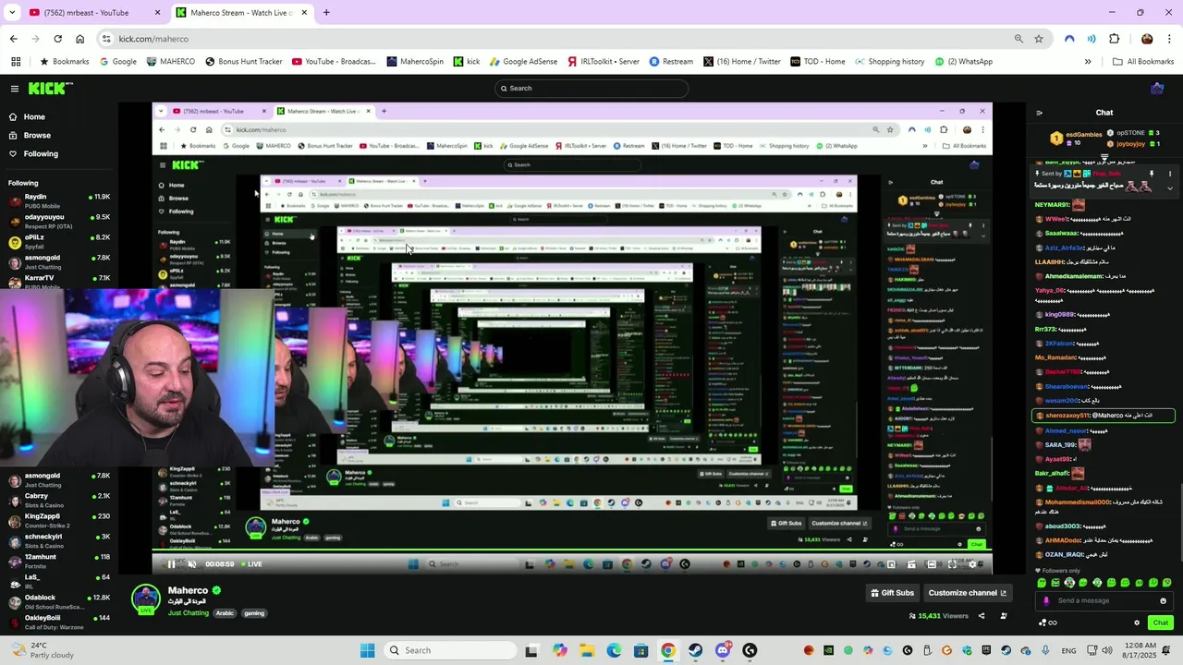Click the Kick logo in header
Viewport: 1183px width, 665px height.
[x=49, y=89]
